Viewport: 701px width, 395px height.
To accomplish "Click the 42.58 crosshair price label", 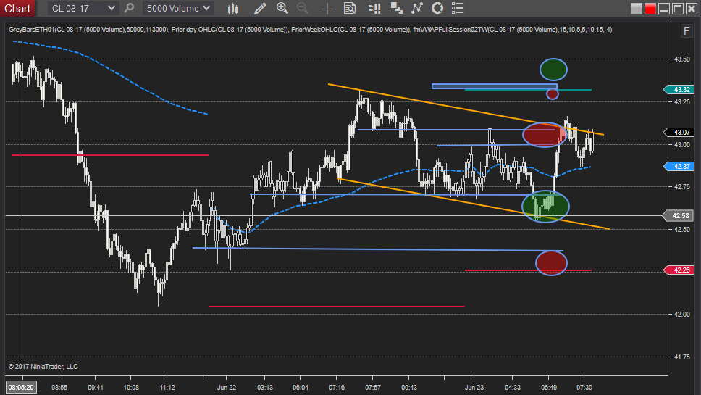I will 679,215.
